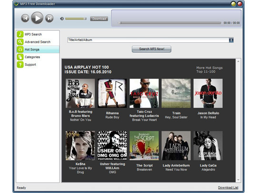The width and height of the screenshot is (257, 193).
Task: Open Categories from the sidebar
Action: tap(38, 57)
